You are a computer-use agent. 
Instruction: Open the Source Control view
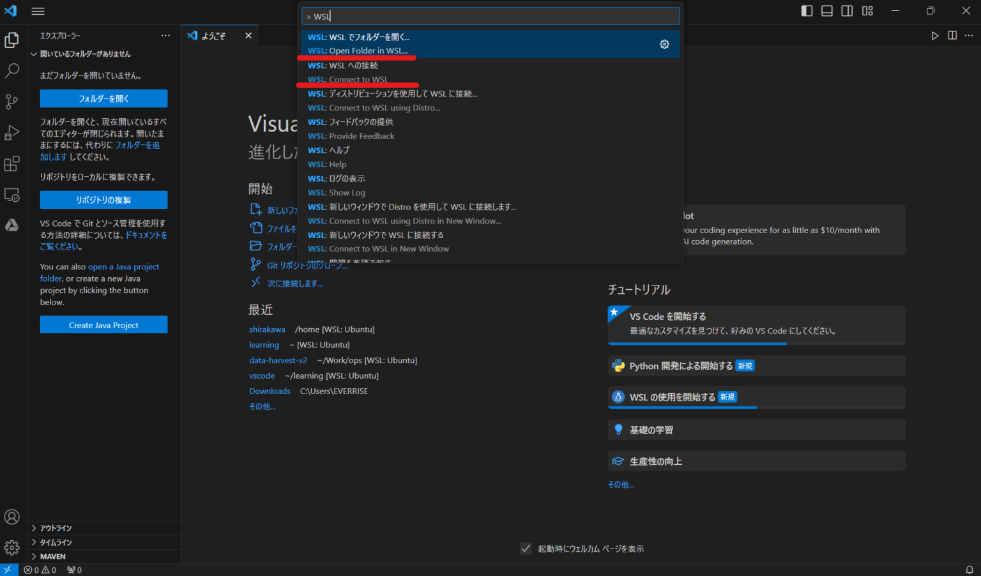12,102
